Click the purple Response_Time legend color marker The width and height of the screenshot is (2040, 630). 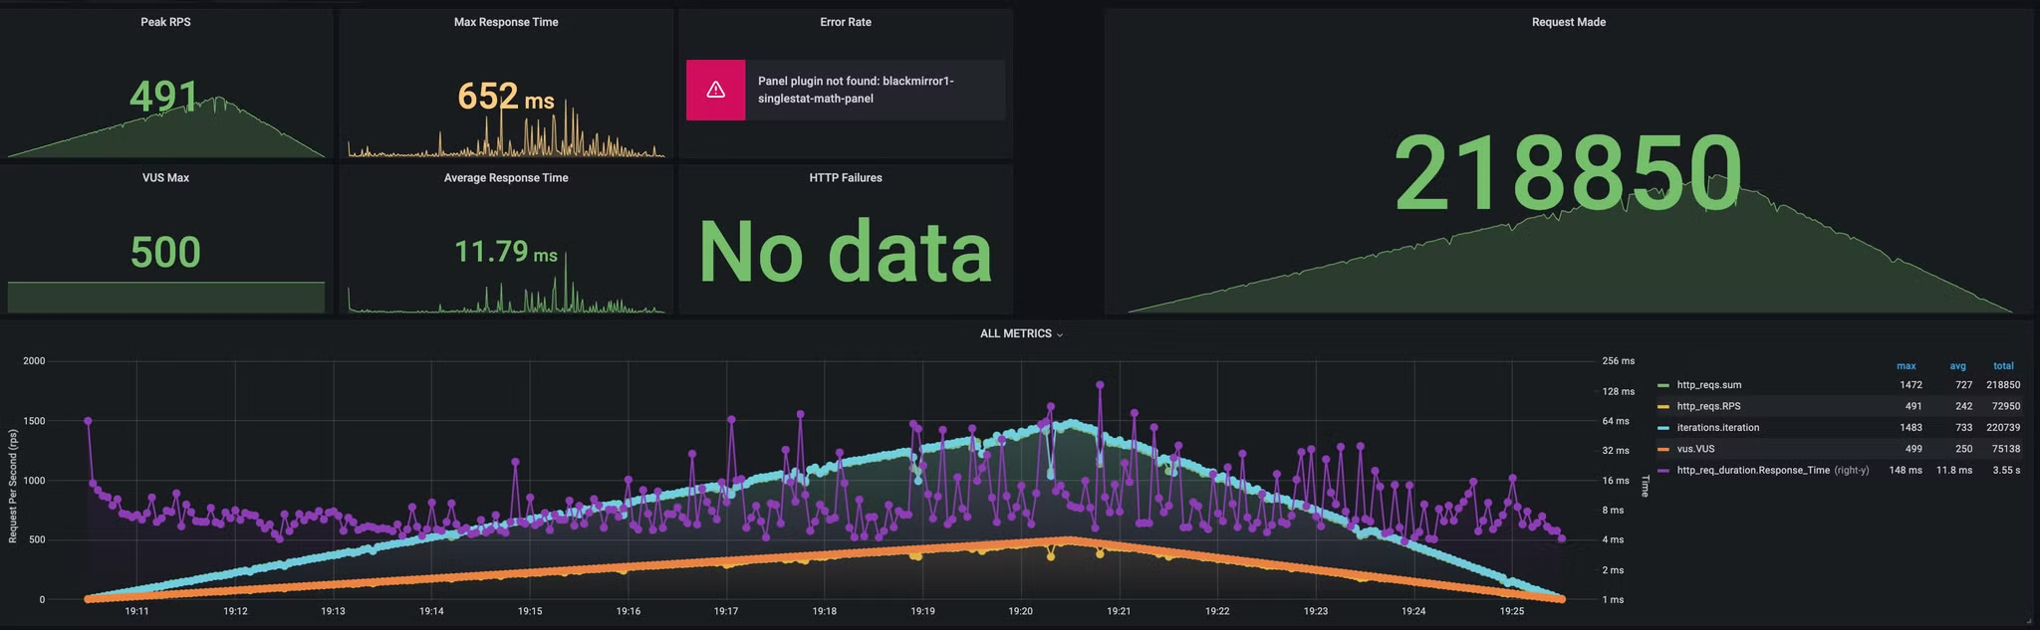(1662, 471)
